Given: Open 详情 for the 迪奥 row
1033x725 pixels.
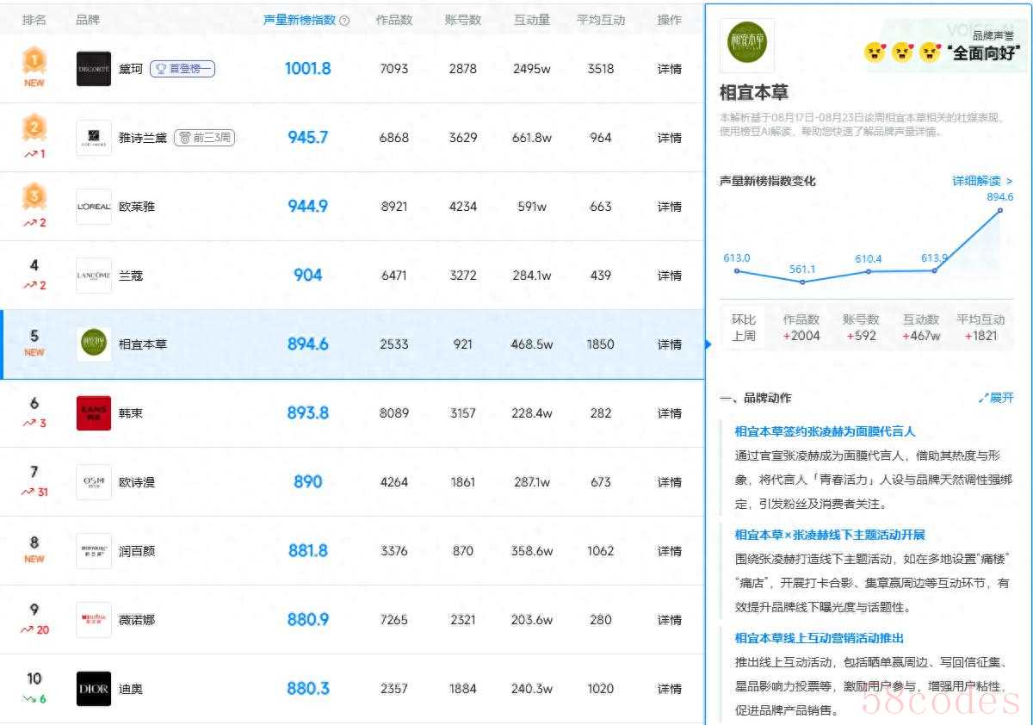Looking at the screenshot, I should (x=669, y=689).
